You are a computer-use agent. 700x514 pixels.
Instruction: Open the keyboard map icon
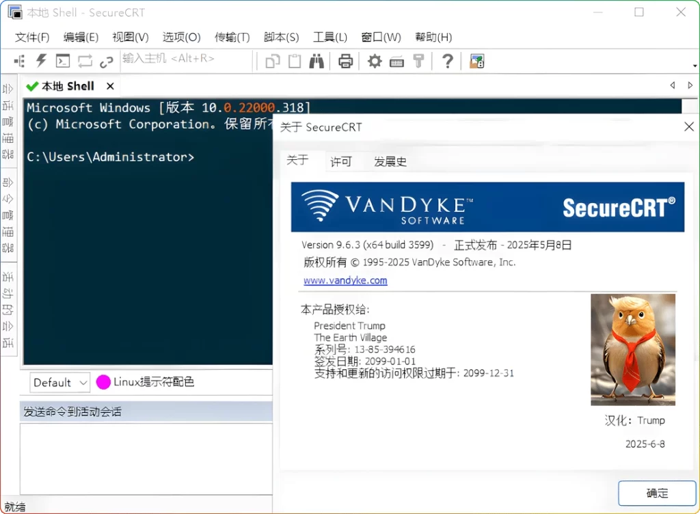pyautogui.click(x=396, y=61)
